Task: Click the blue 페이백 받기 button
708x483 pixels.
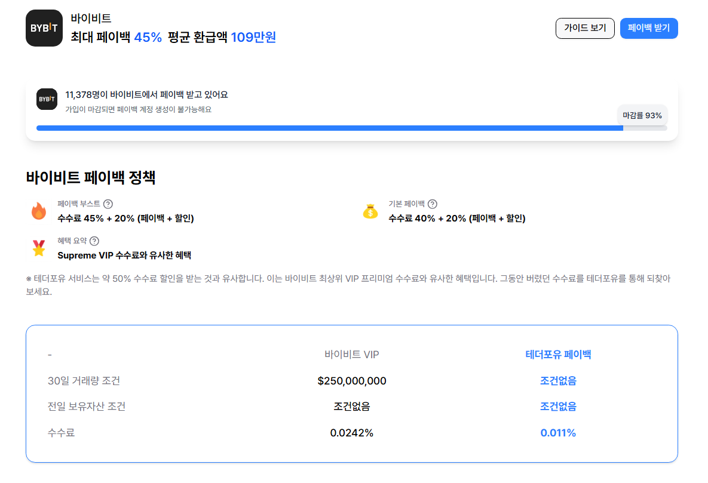Action: click(x=648, y=28)
